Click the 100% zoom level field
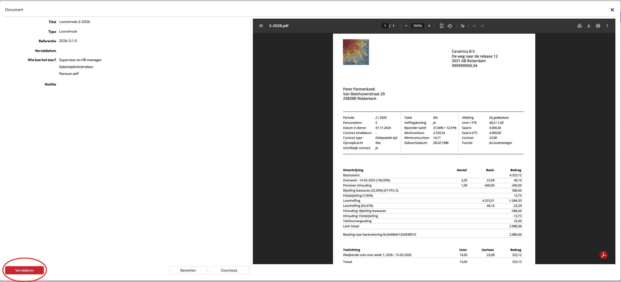Viewport: 621px width, 282px height. click(417, 26)
